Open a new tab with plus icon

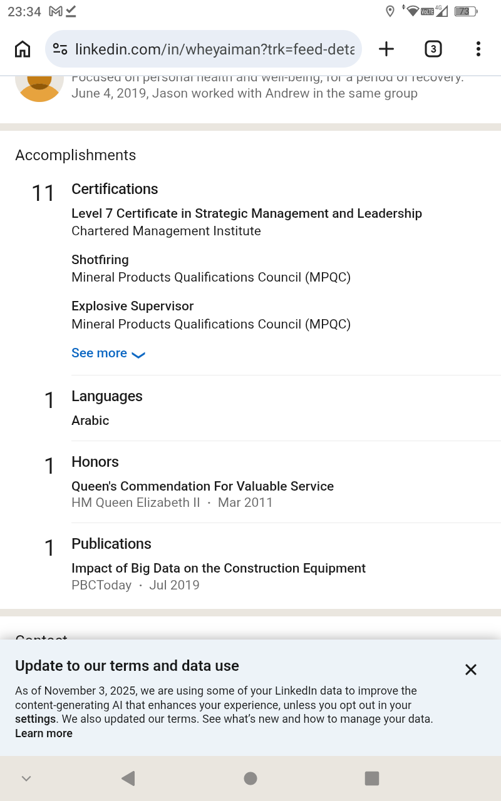pos(386,49)
